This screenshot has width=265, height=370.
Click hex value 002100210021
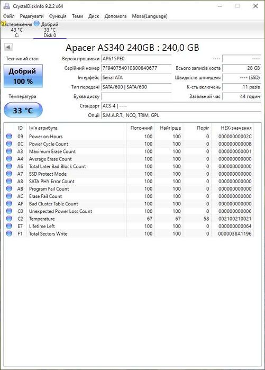point(235,219)
